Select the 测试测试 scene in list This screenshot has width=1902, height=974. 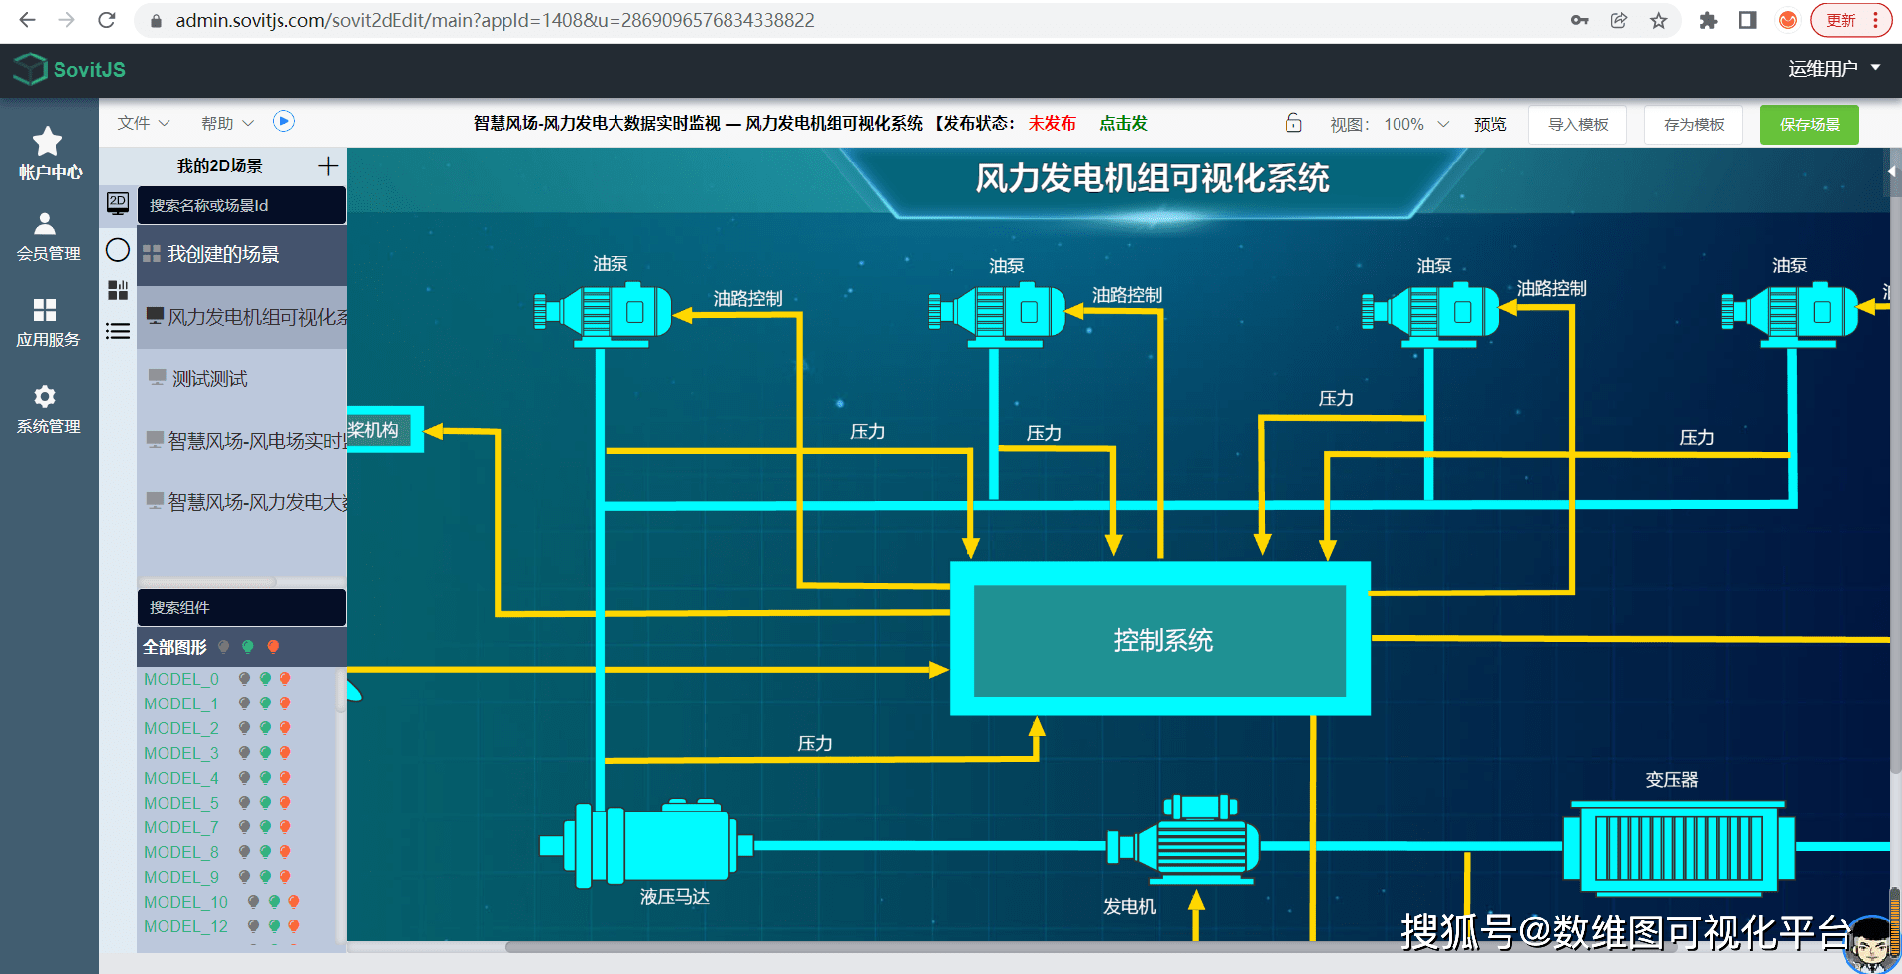coord(207,378)
